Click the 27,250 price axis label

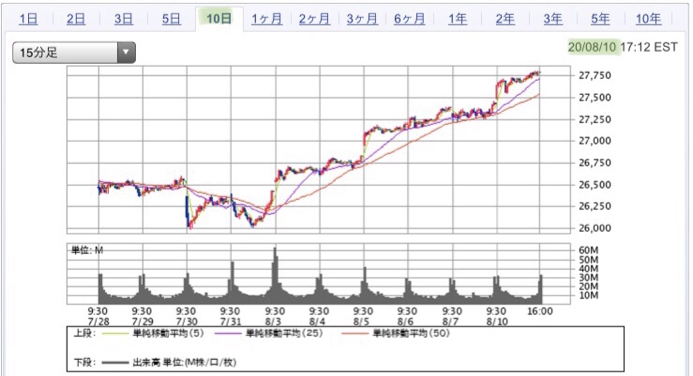(x=595, y=119)
